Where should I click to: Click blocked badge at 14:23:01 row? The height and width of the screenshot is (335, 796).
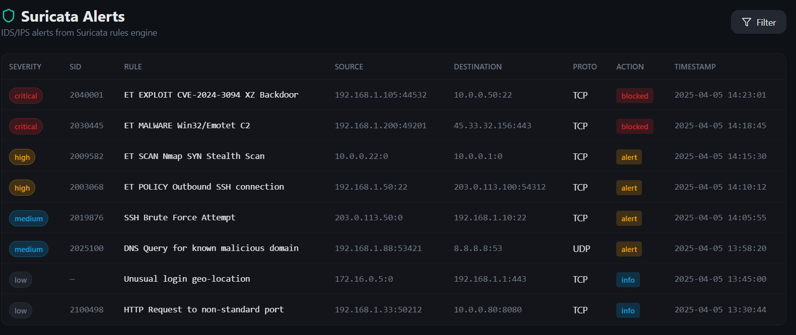click(x=635, y=96)
